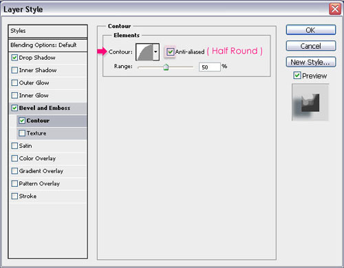
Task: Select Blending Options: Default entry
Action: point(47,45)
